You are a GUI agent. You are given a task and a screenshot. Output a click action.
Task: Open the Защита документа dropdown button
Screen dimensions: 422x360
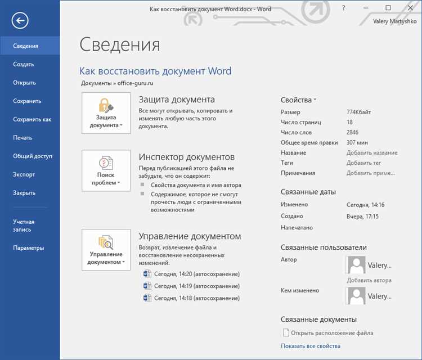click(106, 113)
